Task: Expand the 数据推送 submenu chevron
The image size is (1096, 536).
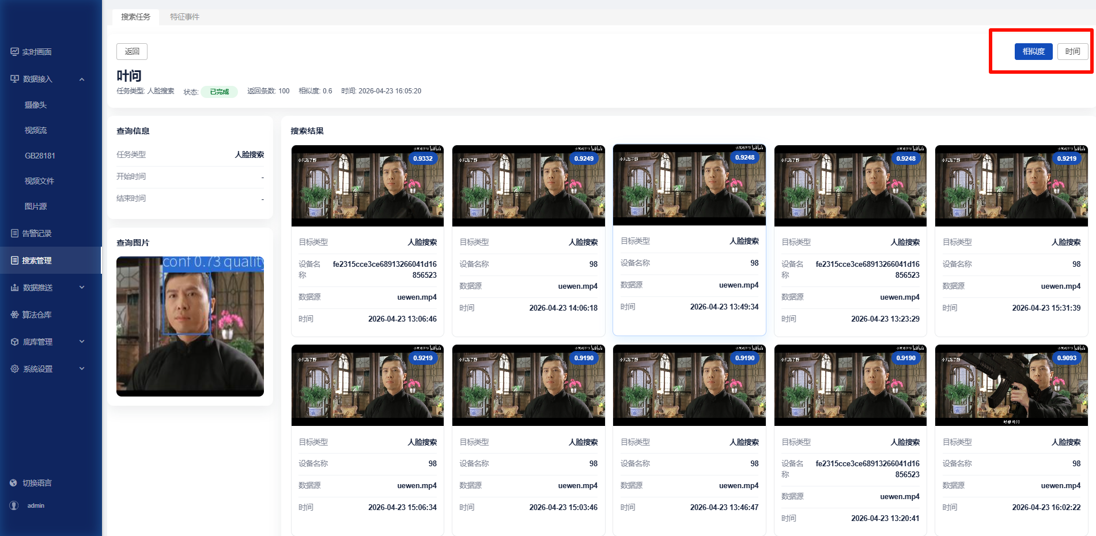Action: (82, 288)
